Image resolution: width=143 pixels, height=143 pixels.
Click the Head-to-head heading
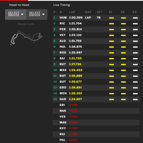(19, 5)
